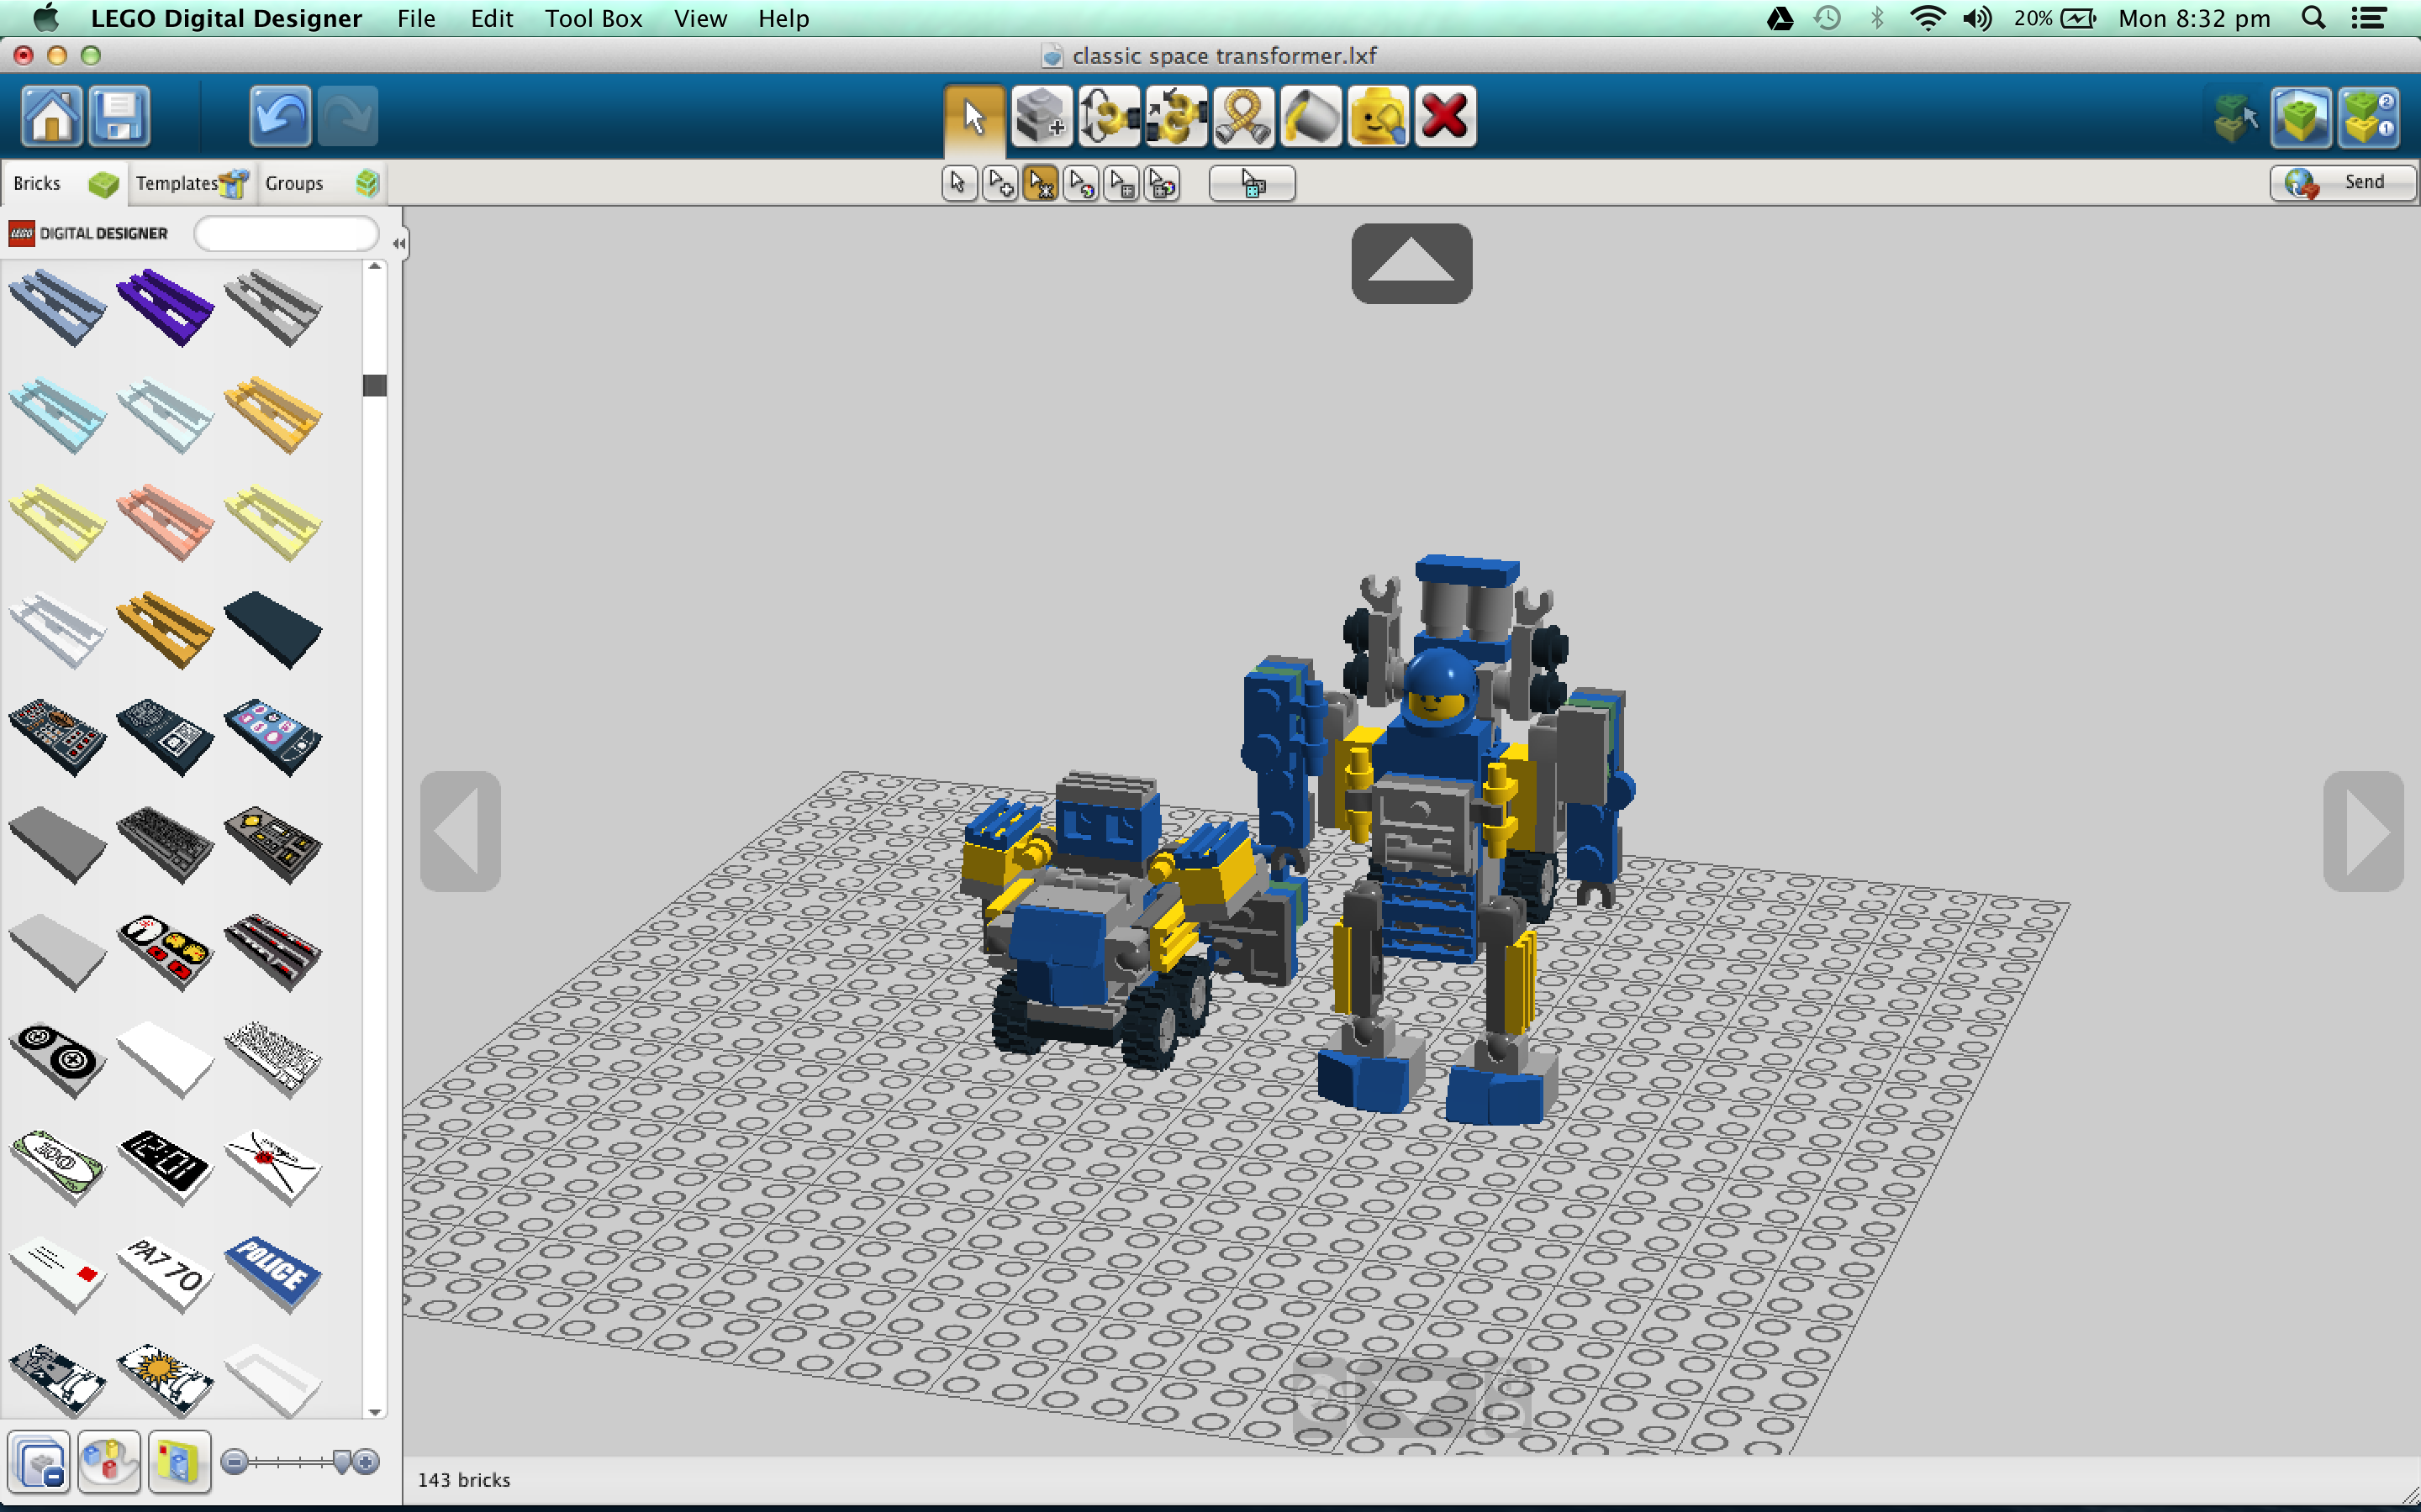Switch to View mode in the top right
Screen dimensions: 2421x1512
[2301, 117]
